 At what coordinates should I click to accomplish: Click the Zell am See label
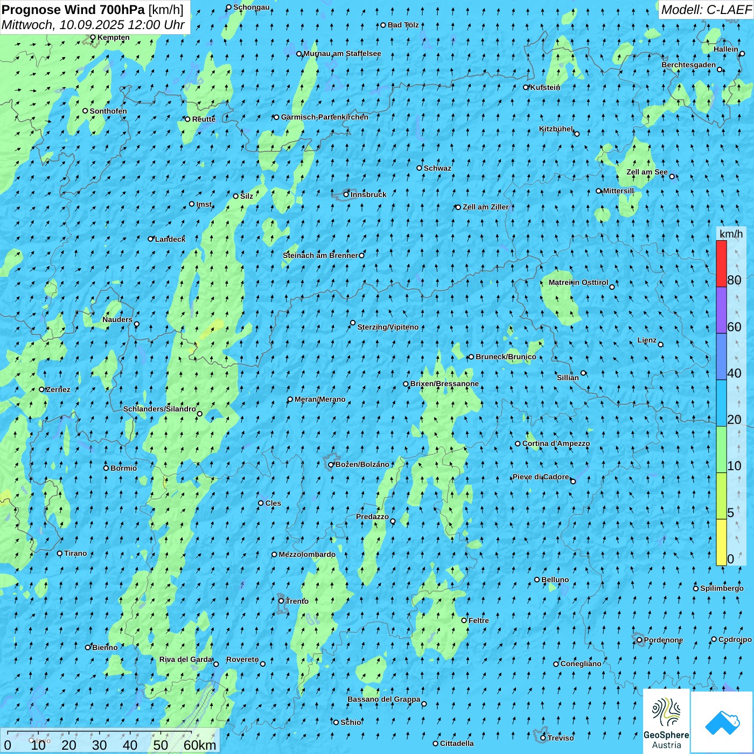pyautogui.click(x=647, y=172)
